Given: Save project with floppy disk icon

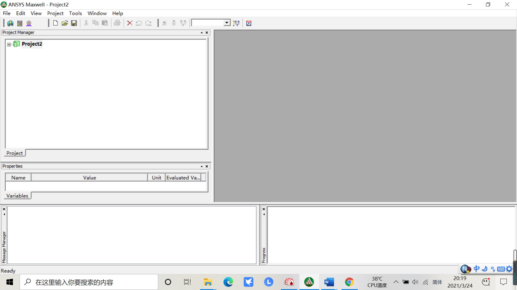Looking at the screenshot, I should (74, 23).
